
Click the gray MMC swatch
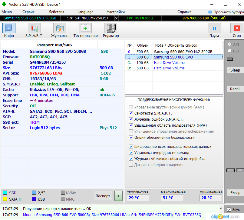[x=63, y=199]
